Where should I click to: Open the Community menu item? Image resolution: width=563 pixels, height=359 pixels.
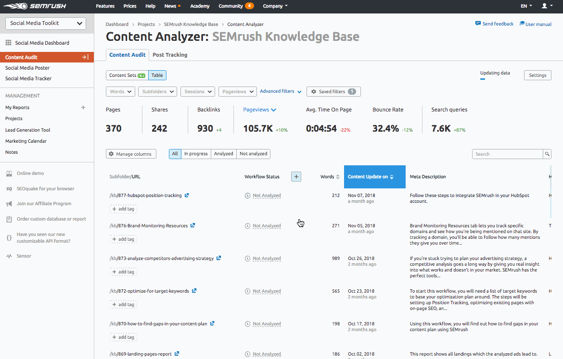click(x=236, y=6)
